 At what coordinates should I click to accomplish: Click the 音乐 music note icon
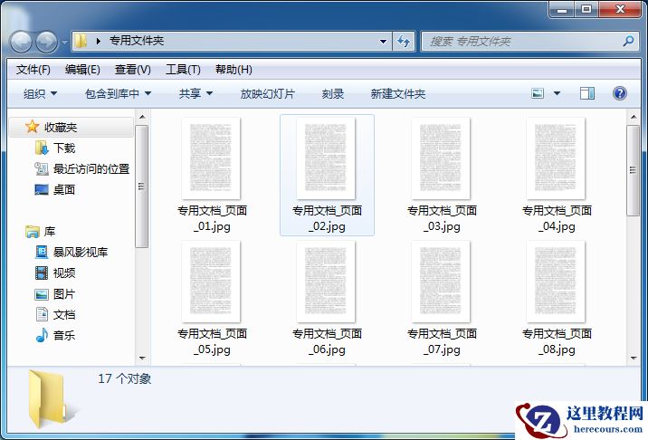(42, 335)
